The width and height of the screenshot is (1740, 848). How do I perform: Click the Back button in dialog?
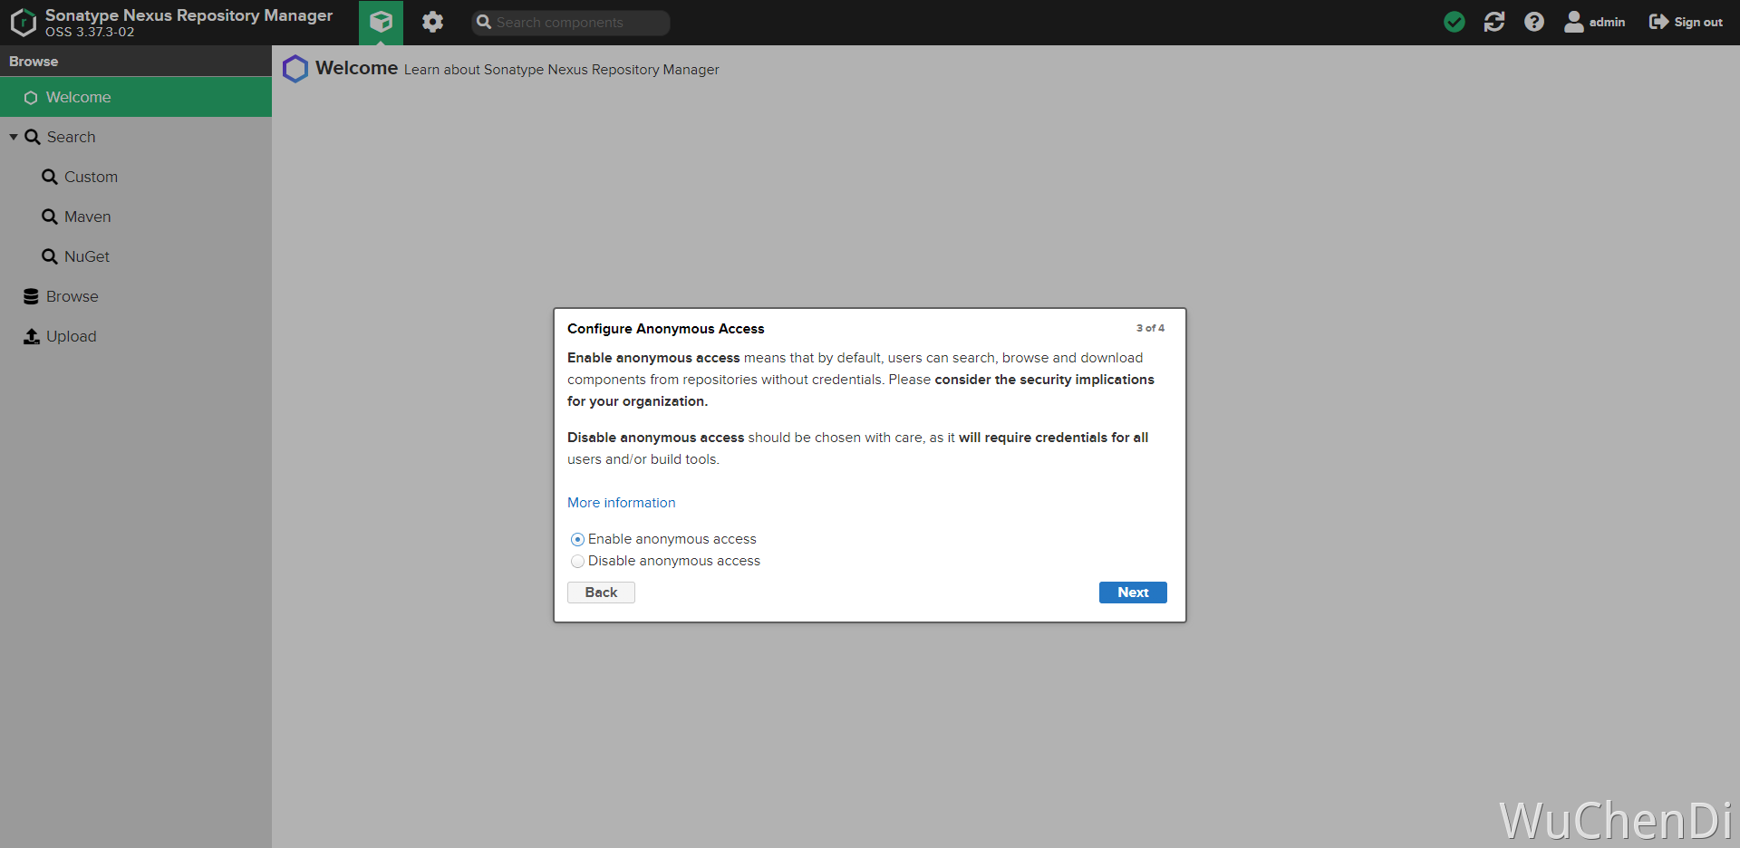pos(601,593)
